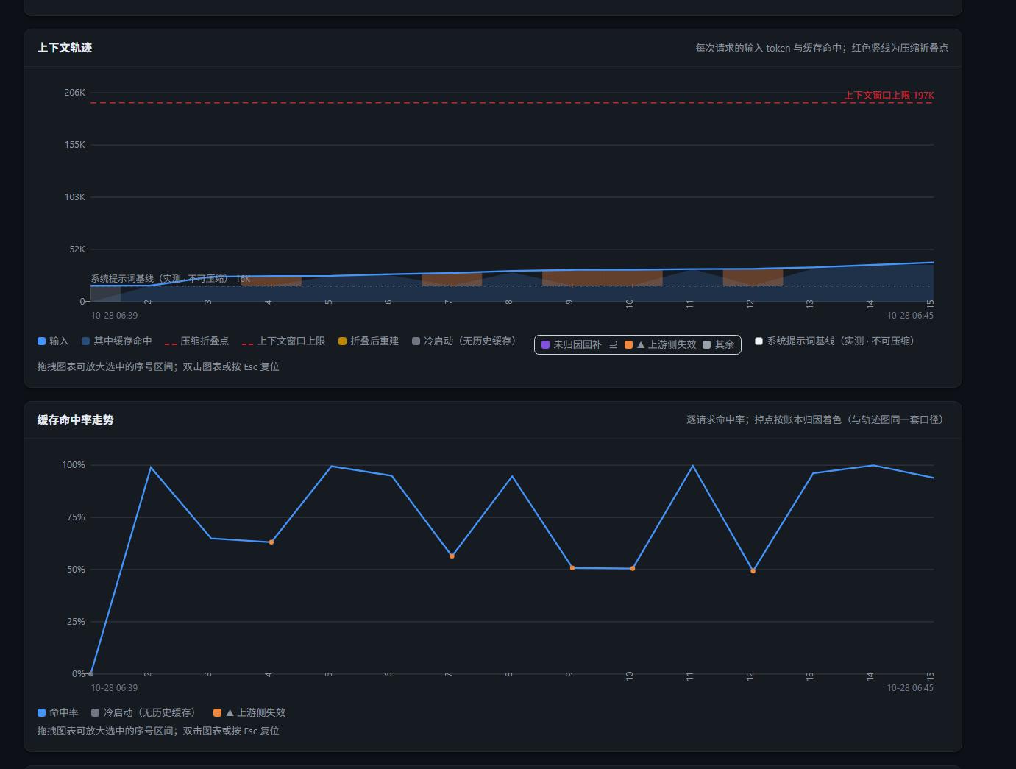
Task: Toggle ▲上游侧失效 legend entry in the hit-rate trend chart
Action: tap(249, 713)
